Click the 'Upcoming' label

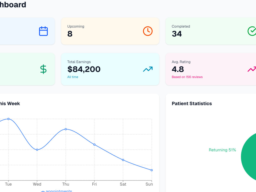pyautogui.click(x=76, y=26)
